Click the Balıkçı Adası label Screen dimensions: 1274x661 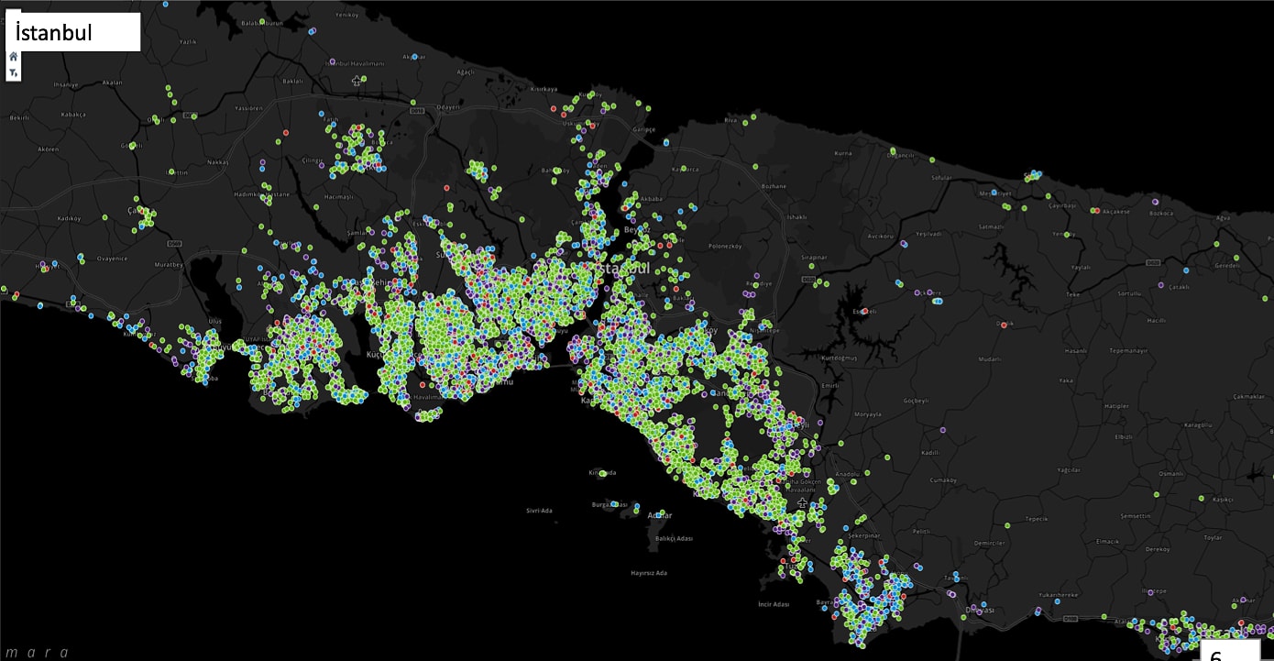point(673,538)
